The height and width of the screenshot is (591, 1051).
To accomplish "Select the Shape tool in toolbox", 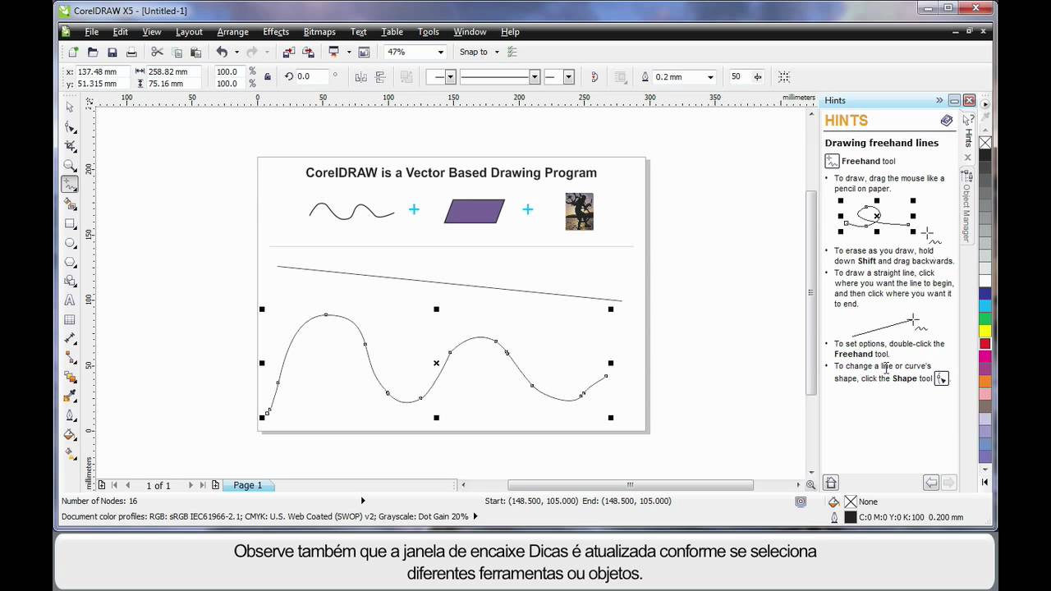I will click(x=70, y=127).
